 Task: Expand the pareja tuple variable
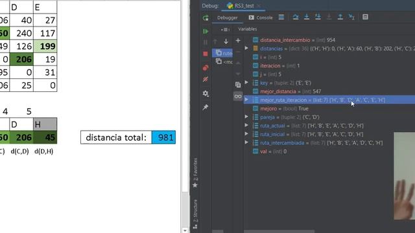point(246,116)
